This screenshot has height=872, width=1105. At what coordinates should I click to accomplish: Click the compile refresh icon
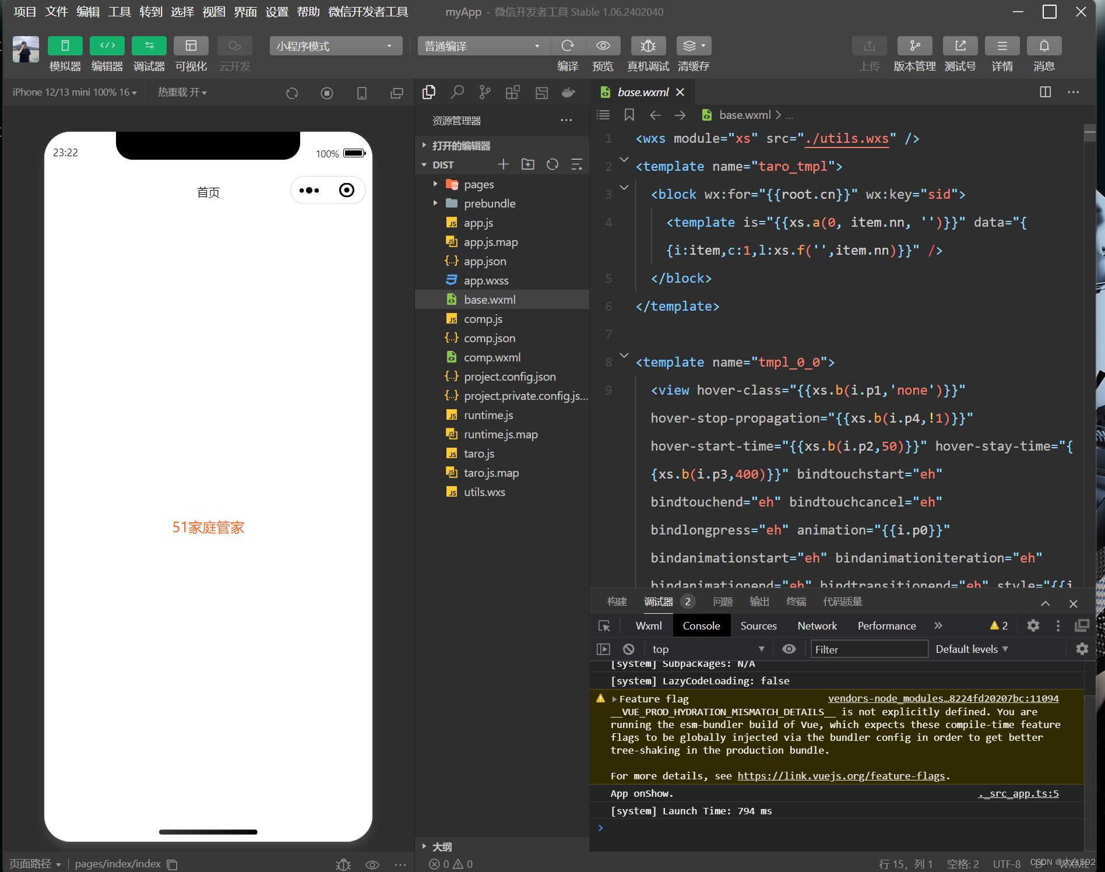568,45
